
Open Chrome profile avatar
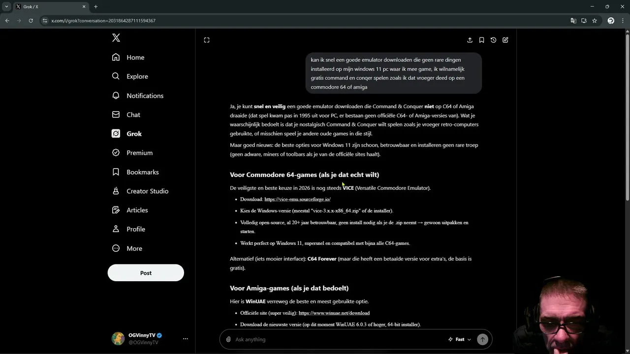point(611,21)
